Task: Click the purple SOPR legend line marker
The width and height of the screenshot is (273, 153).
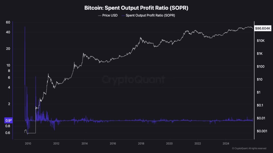Action: 123,15
